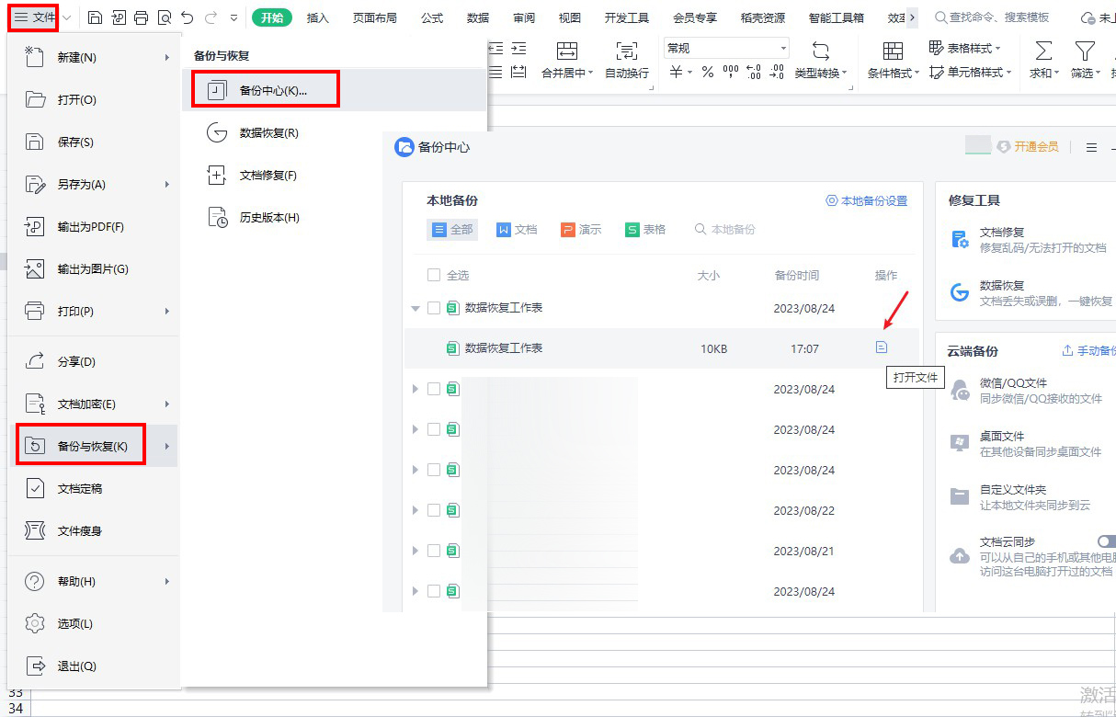The height and width of the screenshot is (717, 1116).
Task: Click the 本地备份 search field
Action: [x=726, y=230]
